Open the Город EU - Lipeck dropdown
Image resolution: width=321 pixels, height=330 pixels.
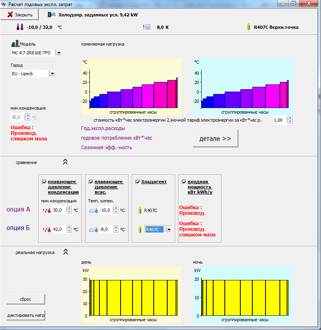52,74
